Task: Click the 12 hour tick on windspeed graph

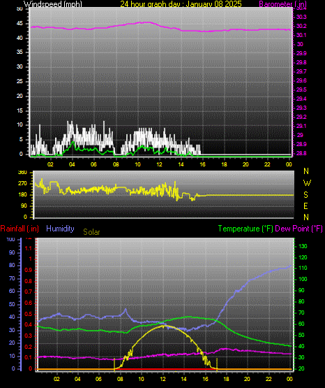Action: tap(159, 164)
